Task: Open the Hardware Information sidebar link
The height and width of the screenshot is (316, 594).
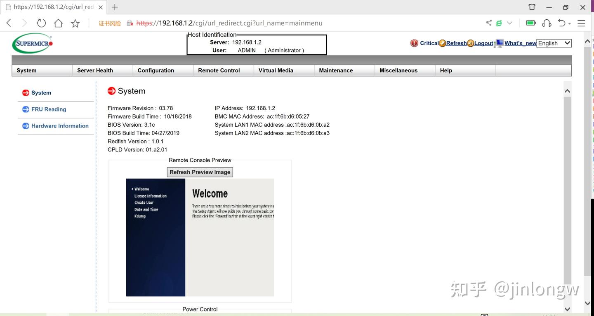Action: click(x=60, y=126)
